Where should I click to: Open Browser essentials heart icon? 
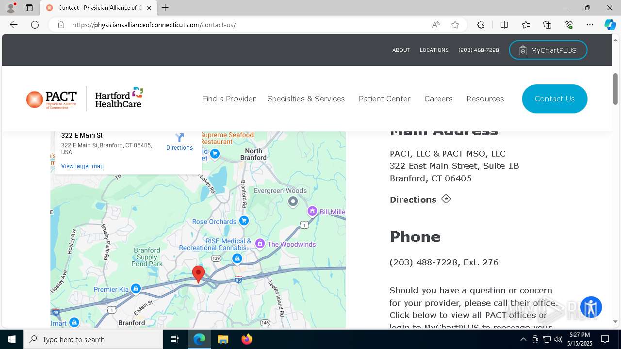click(569, 25)
